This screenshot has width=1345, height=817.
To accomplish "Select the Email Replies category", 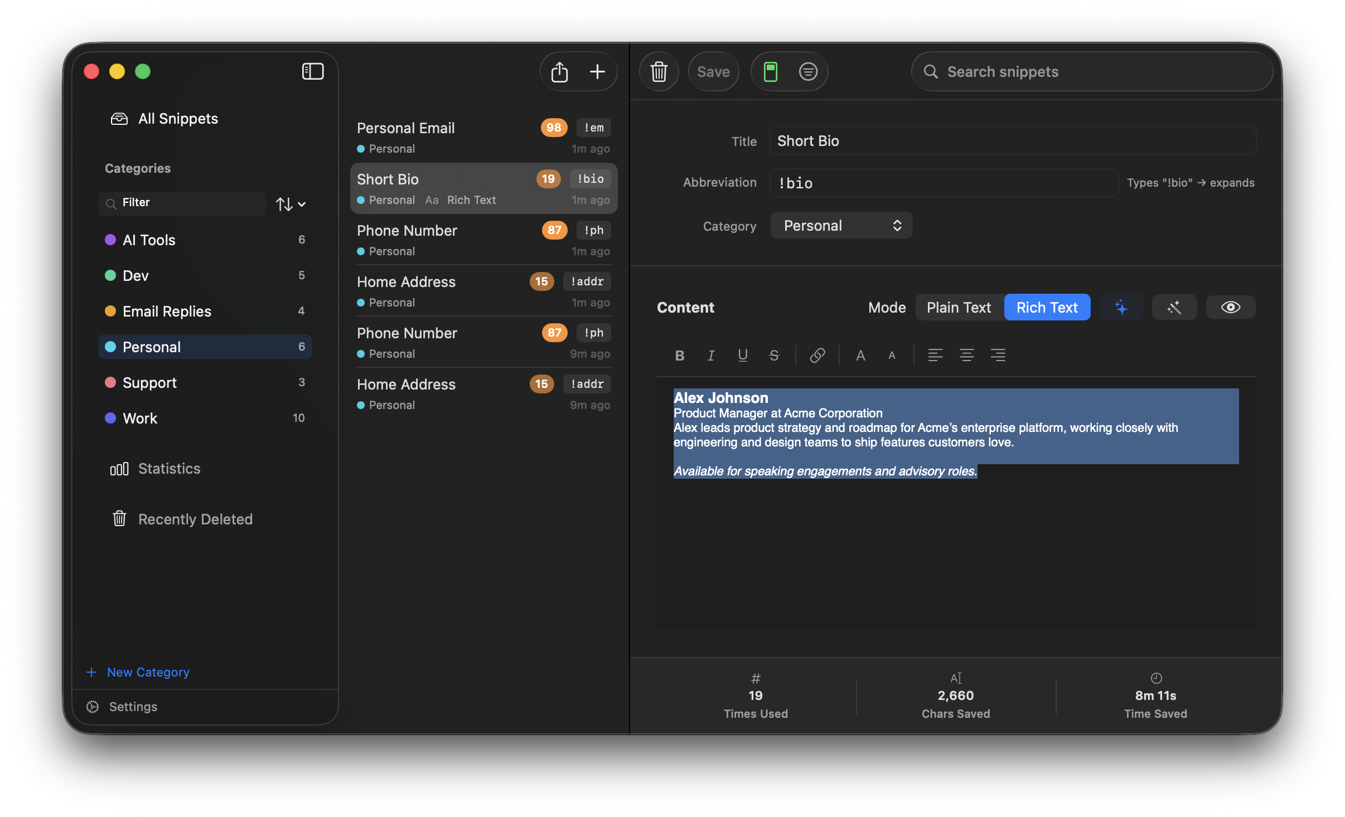I will click(205, 311).
